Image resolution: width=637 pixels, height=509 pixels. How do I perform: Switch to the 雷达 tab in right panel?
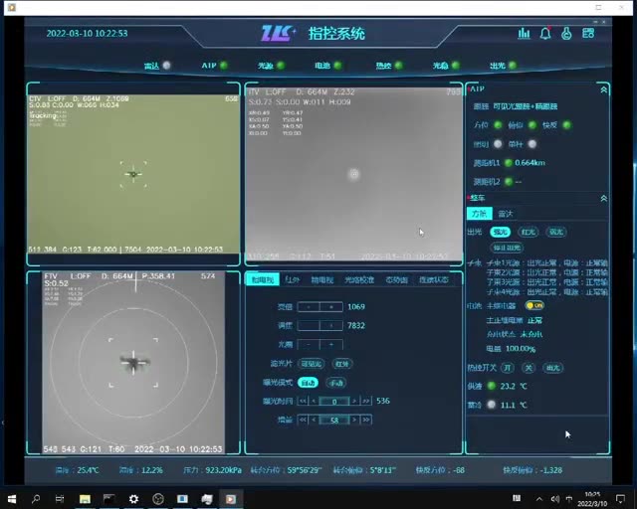pyautogui.click(x=506, y=214)
